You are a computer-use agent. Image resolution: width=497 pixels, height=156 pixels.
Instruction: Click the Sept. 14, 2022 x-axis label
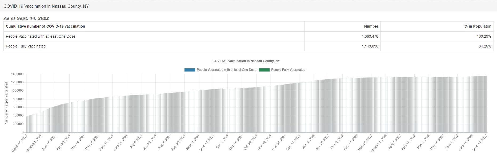pyautogui.click(x=480, y=143)
